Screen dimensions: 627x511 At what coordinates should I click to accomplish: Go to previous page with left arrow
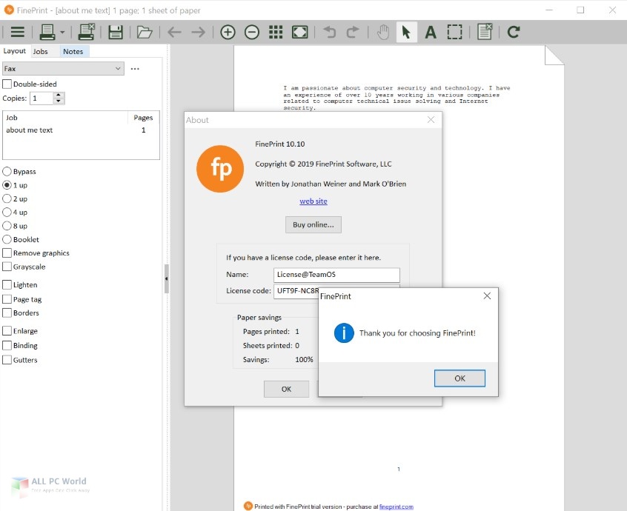174,32
